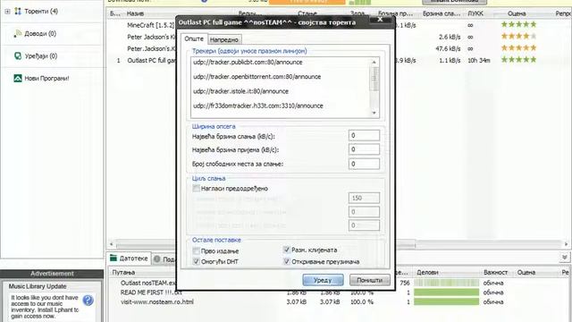The width and height of the screenshot is (572, 322).
Task: Select the udp://fr33domtracker.h33t.com:3310/announce line
Action: pyautogui.click(x=258, y=106)
